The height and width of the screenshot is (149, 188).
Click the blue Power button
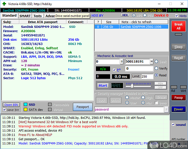[179, 109]
